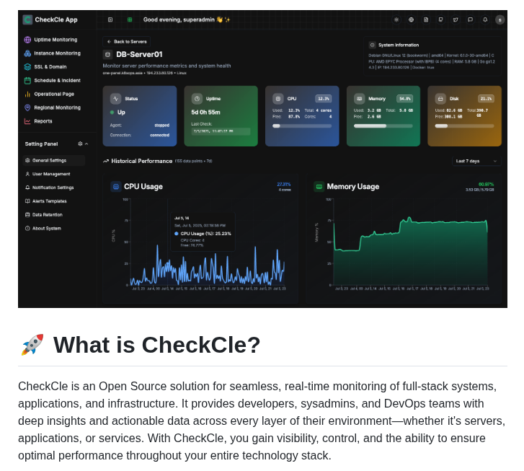Click the System Information details text

pos(432,61)
